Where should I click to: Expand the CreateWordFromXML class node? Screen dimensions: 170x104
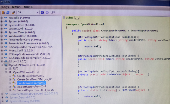10,83
